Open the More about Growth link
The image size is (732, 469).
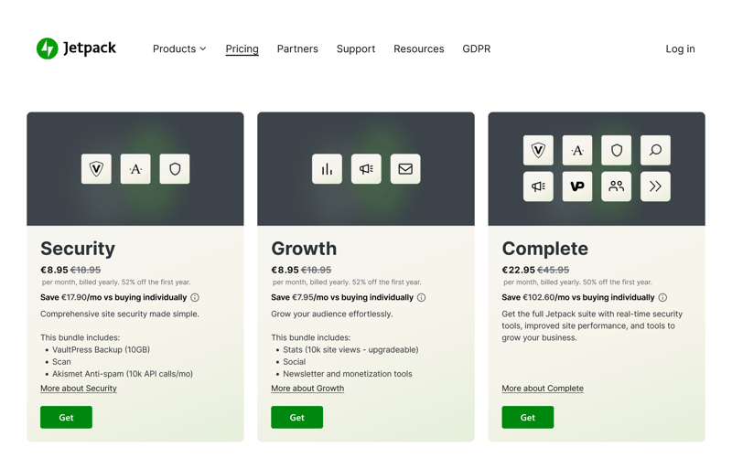307,389
